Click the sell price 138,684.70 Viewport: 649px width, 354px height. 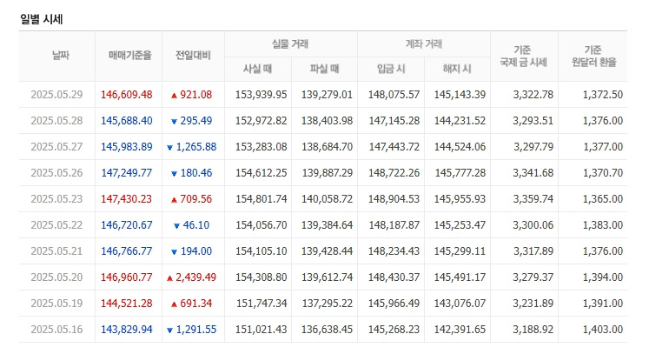pyautogui.click(x=327, y=147)
